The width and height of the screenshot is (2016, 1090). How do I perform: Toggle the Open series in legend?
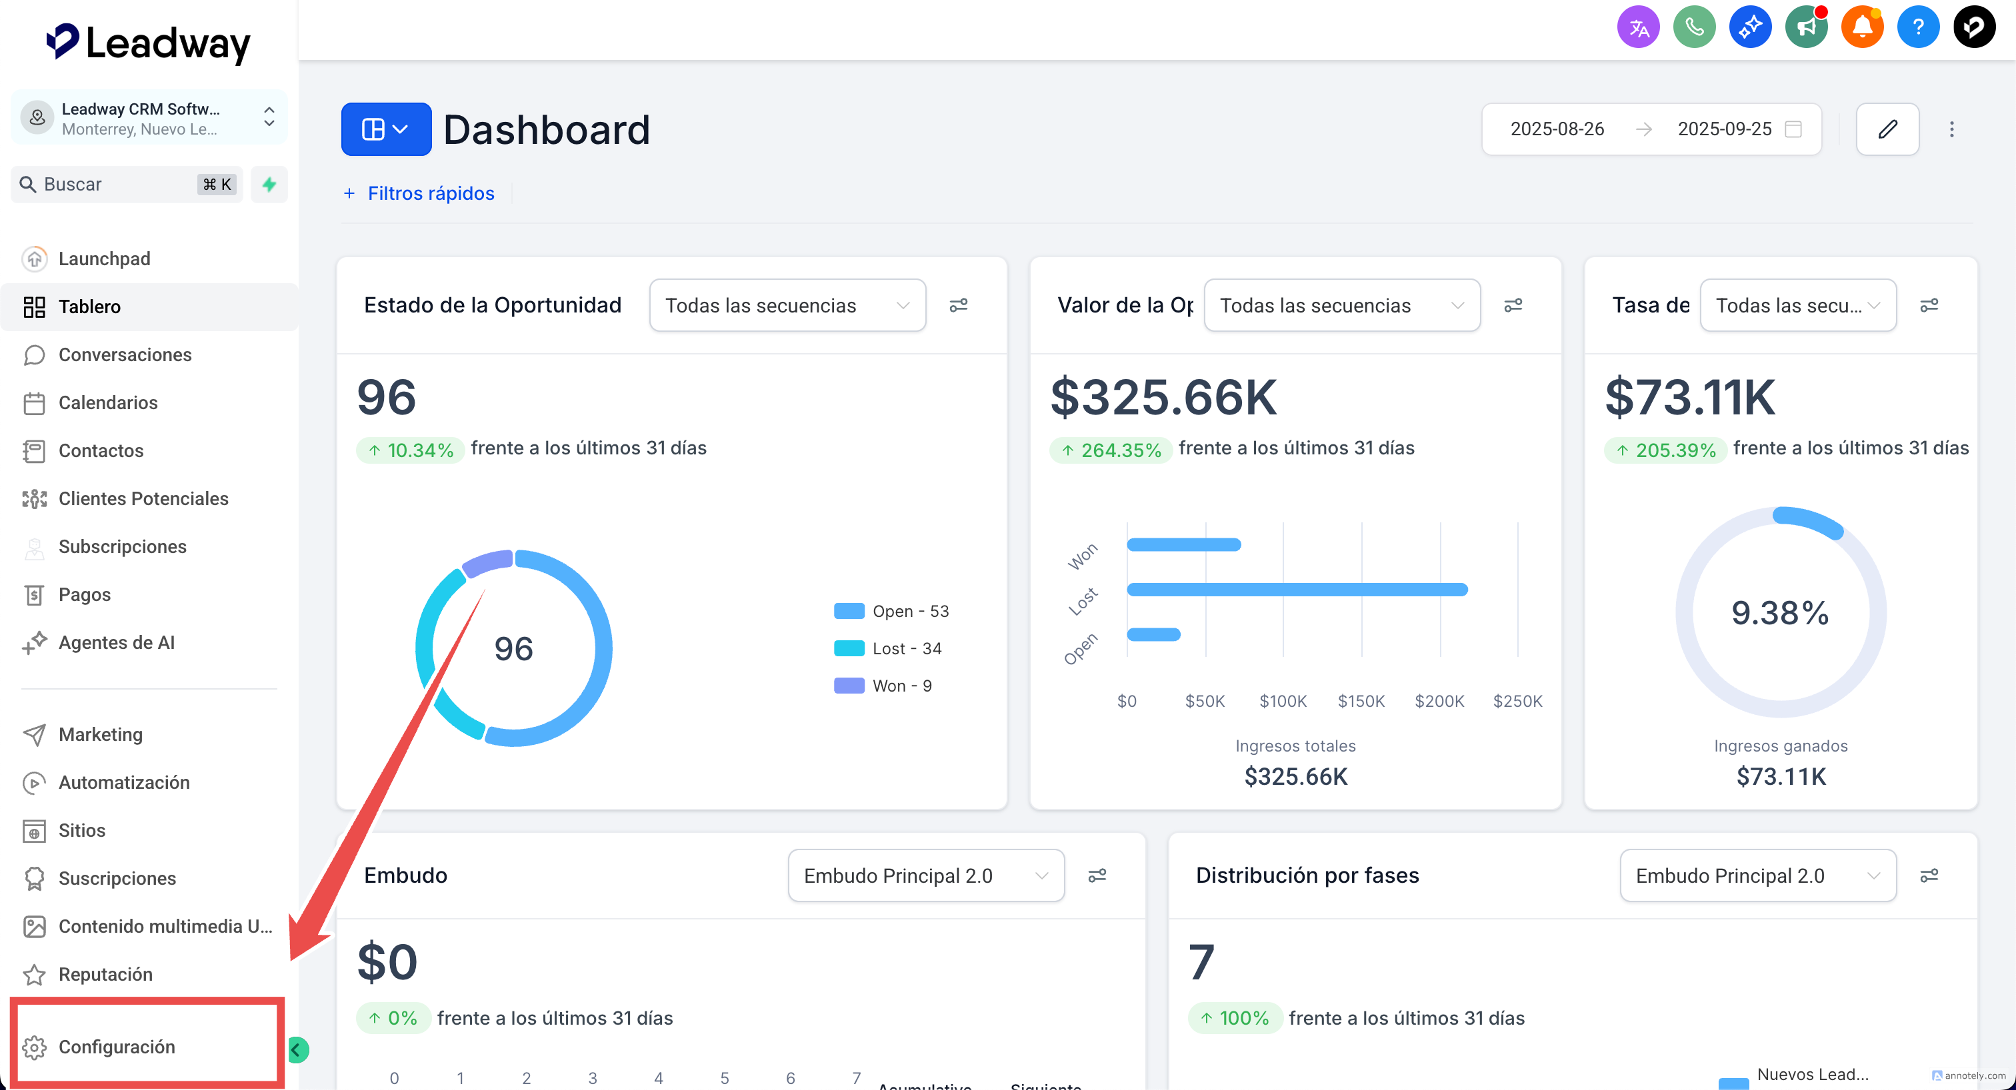click(891, 612)
